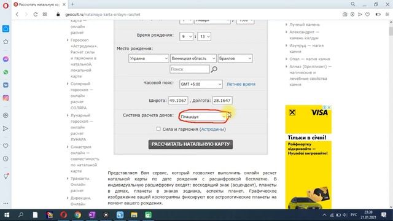Click РАССЧИТАТЬ НАТАЛЬНУЮ КАРТУ button
The width and height of the screenshot is (393, 221).
(x=190, y=144)
